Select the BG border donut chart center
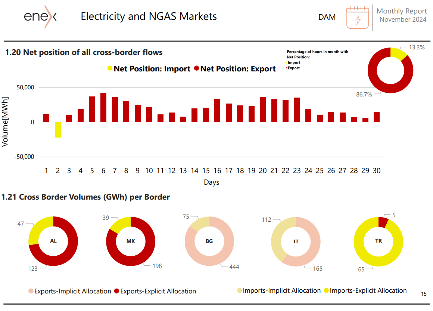Image resolution: width=433 pixels, height=311 pixels. click(209, 241)
